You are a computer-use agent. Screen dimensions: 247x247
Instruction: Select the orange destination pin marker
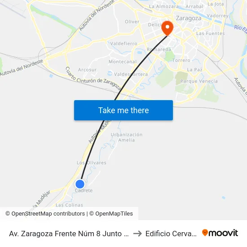(x=168, y=28)
